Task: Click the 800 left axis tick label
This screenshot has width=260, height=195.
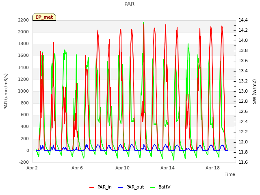Action: click(x=25, y=103)
